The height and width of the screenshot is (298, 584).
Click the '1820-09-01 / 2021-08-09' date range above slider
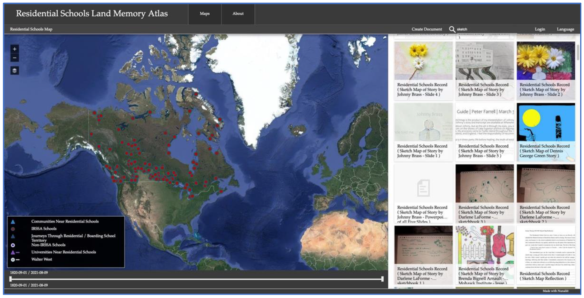coord(29,273)
